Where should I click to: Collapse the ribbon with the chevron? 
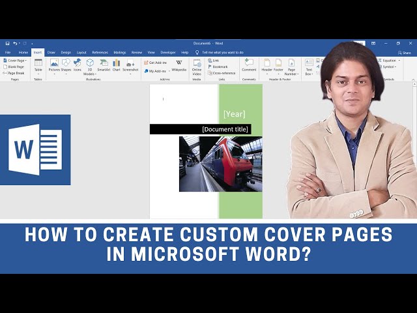(x=413, y=80)
